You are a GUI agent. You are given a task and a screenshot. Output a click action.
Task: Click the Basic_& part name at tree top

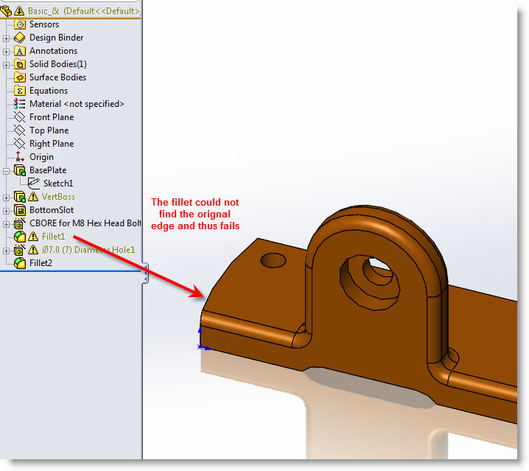[x=46, y=11]
